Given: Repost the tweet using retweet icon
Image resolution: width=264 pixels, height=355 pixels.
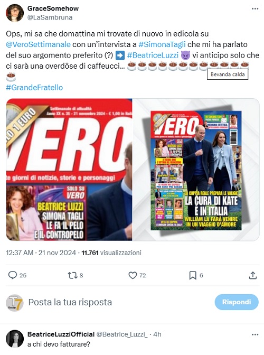Looking at the screenshot, I should pyautogui.click(x=73, y=275).
